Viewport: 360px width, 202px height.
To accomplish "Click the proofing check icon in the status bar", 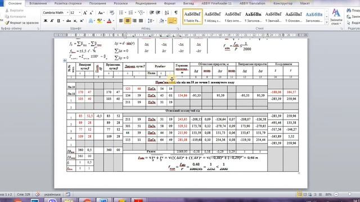I will pyautogui.click(x=38, y=195).
